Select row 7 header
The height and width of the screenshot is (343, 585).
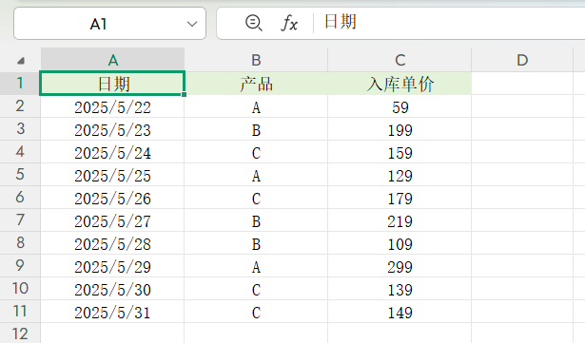[20, 220]
